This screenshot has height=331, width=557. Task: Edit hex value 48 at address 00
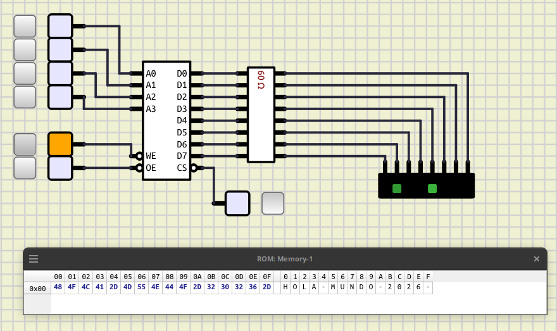[x=58, y=287]
